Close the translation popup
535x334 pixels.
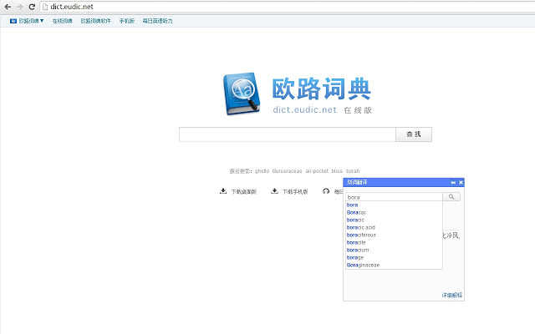(x=461, y=183)
